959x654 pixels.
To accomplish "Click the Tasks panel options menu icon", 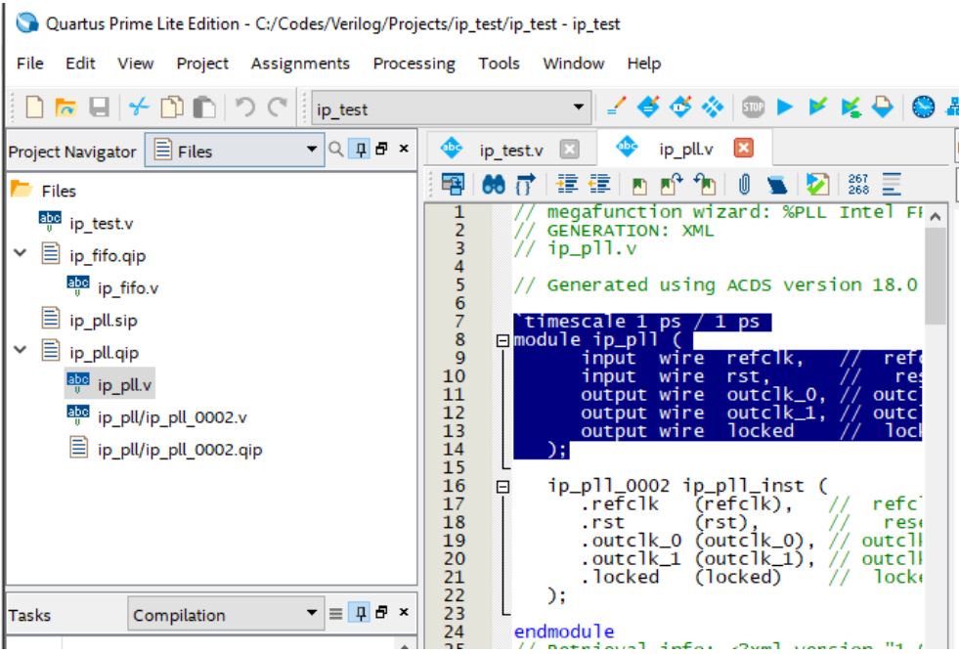I will 335,613.
